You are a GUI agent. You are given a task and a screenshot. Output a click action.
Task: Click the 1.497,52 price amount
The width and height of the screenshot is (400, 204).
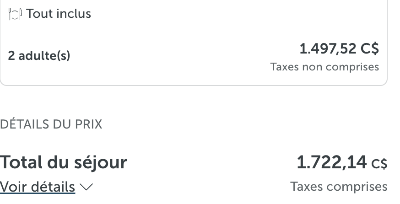(328, 48)
